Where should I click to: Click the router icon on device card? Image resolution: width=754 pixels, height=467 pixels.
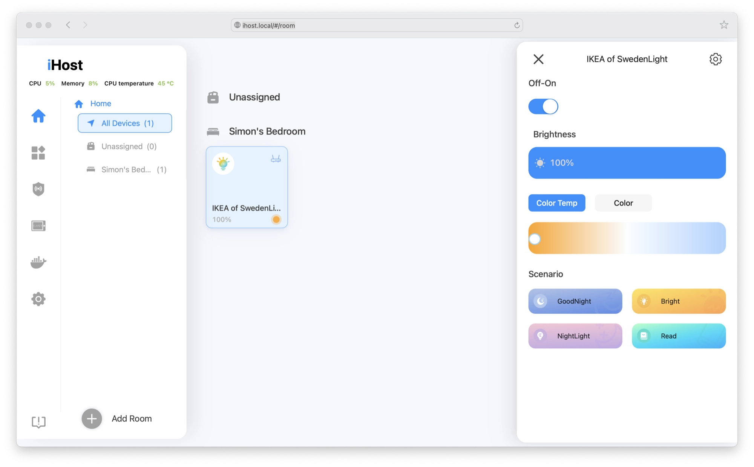click(x=276, y=159)
